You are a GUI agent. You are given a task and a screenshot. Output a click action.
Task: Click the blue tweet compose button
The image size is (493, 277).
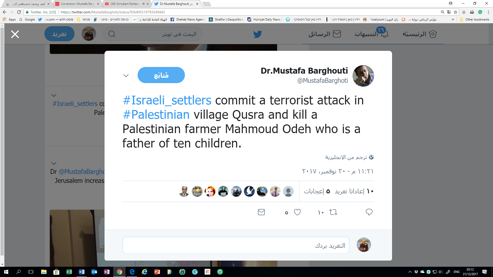tap(59, 34)
